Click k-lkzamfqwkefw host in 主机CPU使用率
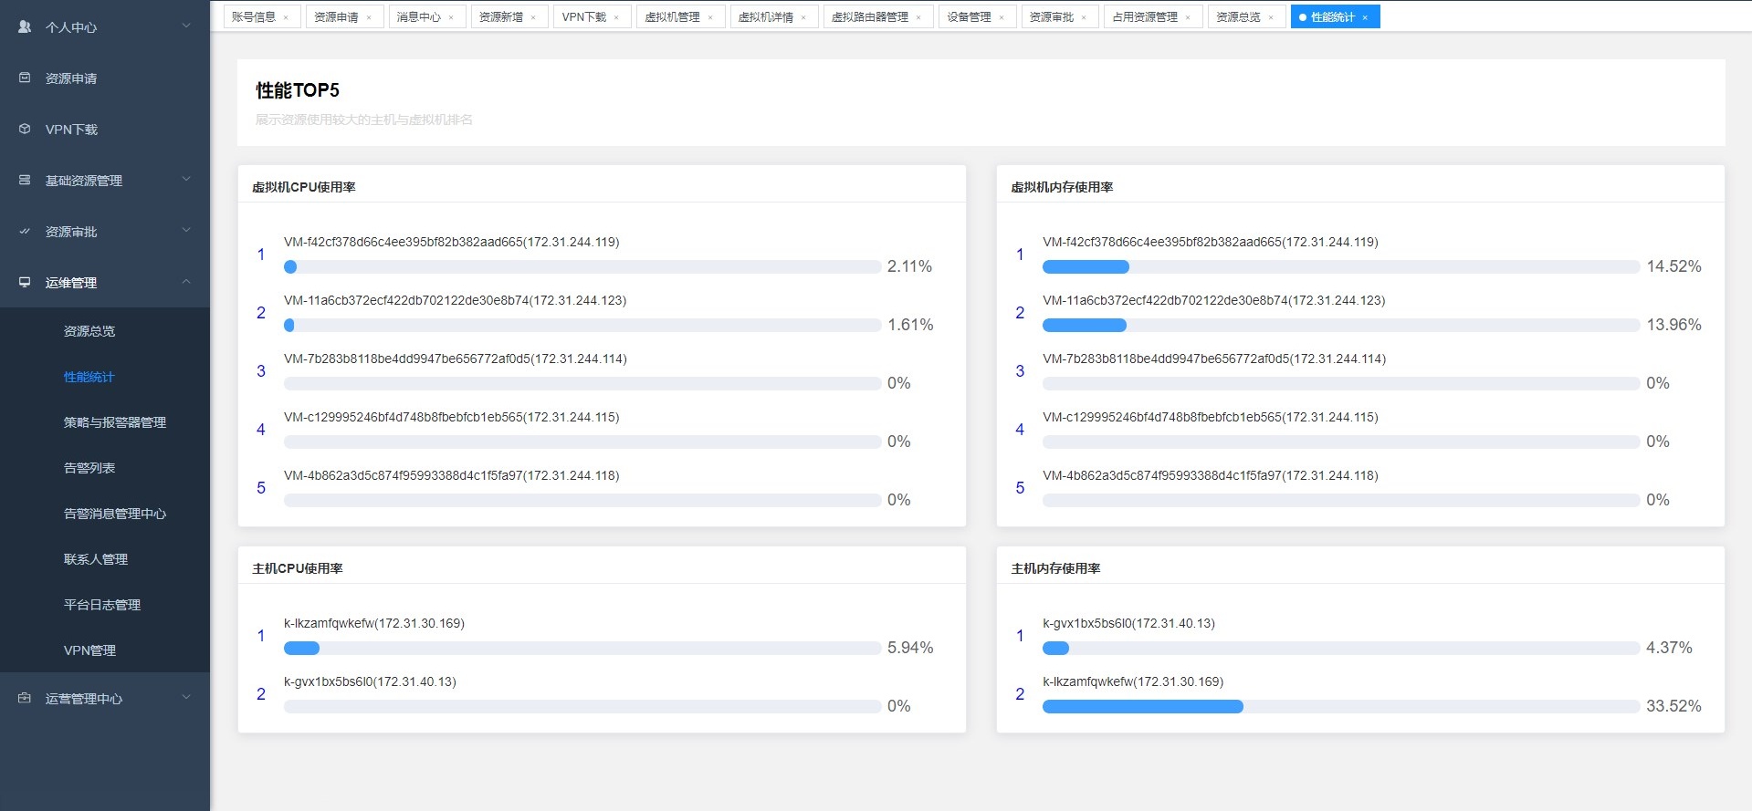Screen dimensions: 1752x811 point(374,624)
